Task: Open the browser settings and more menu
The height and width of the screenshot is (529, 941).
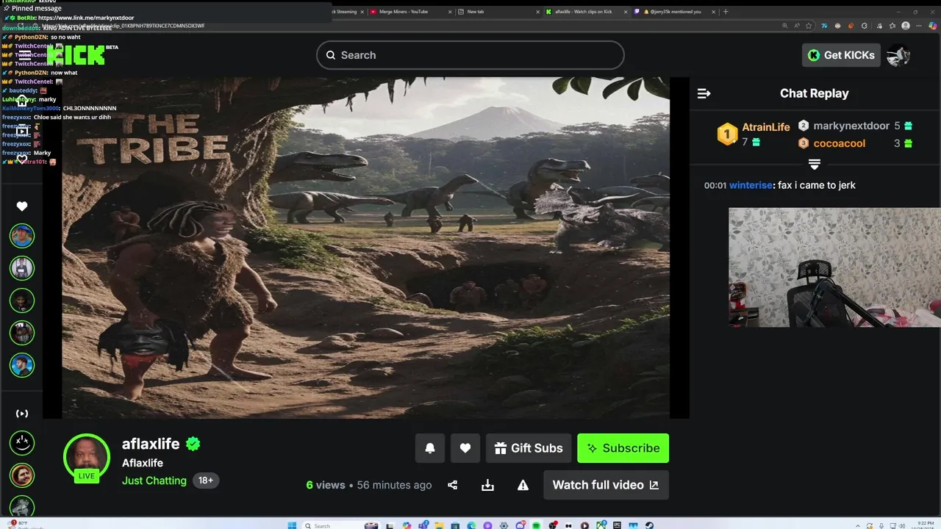Action: [918, 26]
